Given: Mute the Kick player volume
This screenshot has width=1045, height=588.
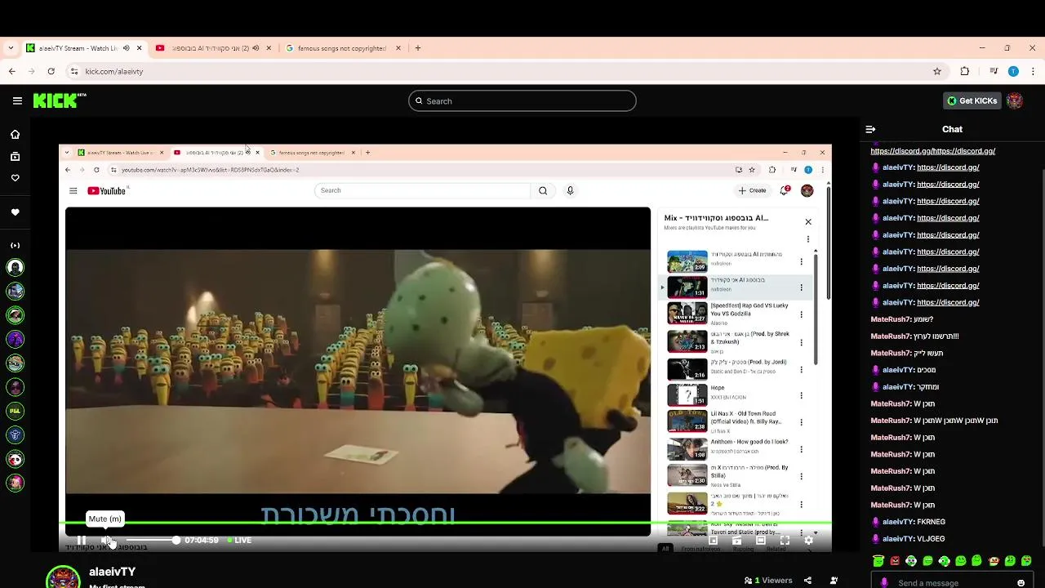Looking at the screenshot, I should [106, 540].
